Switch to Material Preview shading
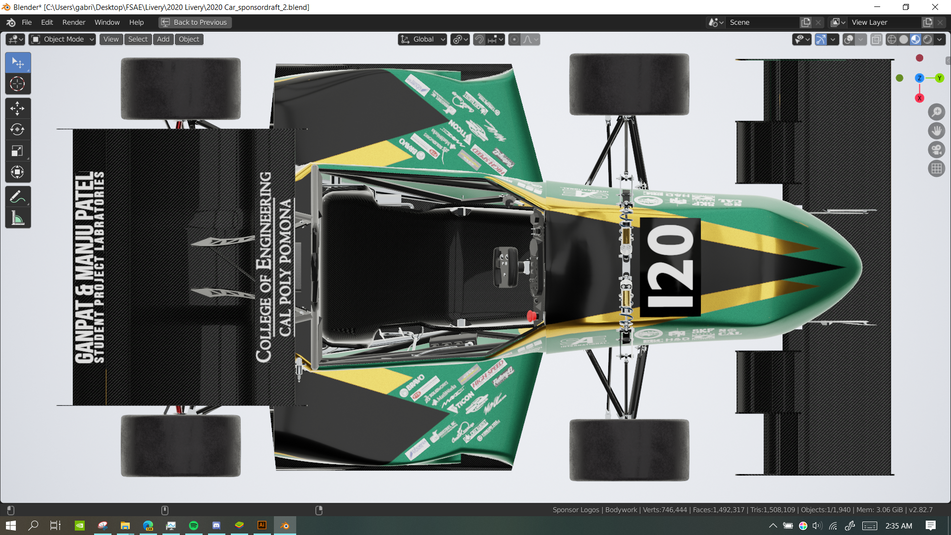Viewport: 951px width, 535px height. point(915,39)
